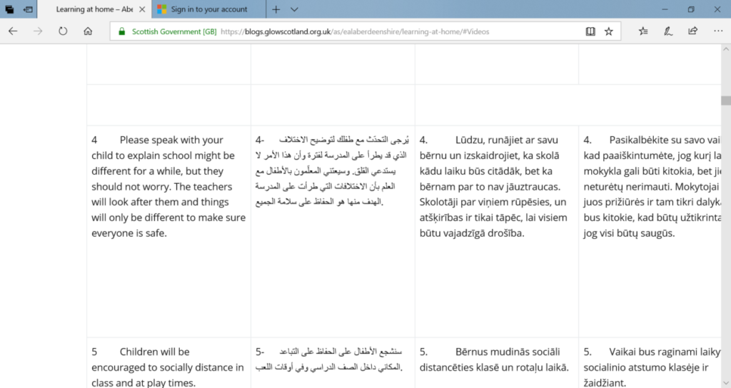Go back to previous page

point(13,31)
